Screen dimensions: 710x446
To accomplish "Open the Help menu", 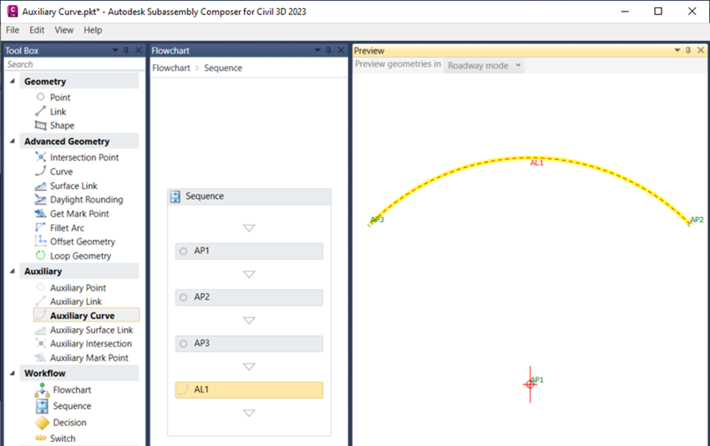I will (x=93, y=30).
